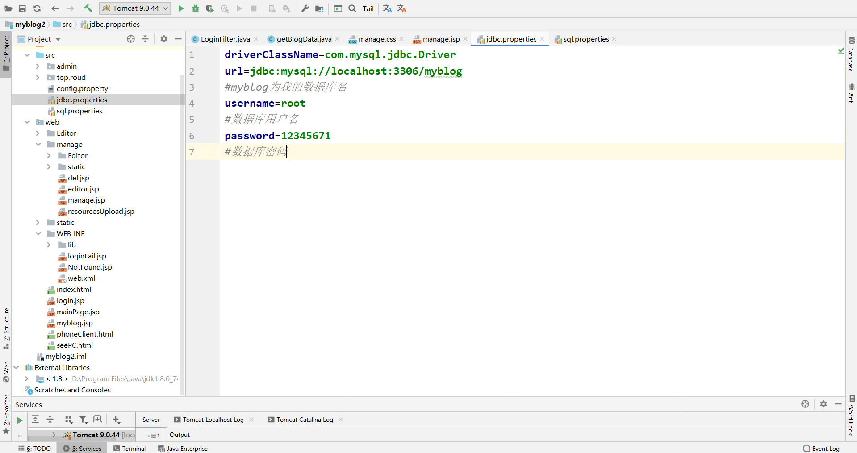The image size is (857, 453).
Task: Open the Ant tool window
Action: pyautogui.click(x=851, y=93)
